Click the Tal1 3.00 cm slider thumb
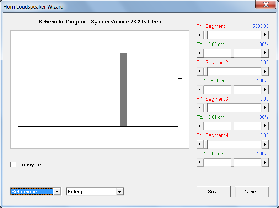The image size is (279, 208). point(232,53)
